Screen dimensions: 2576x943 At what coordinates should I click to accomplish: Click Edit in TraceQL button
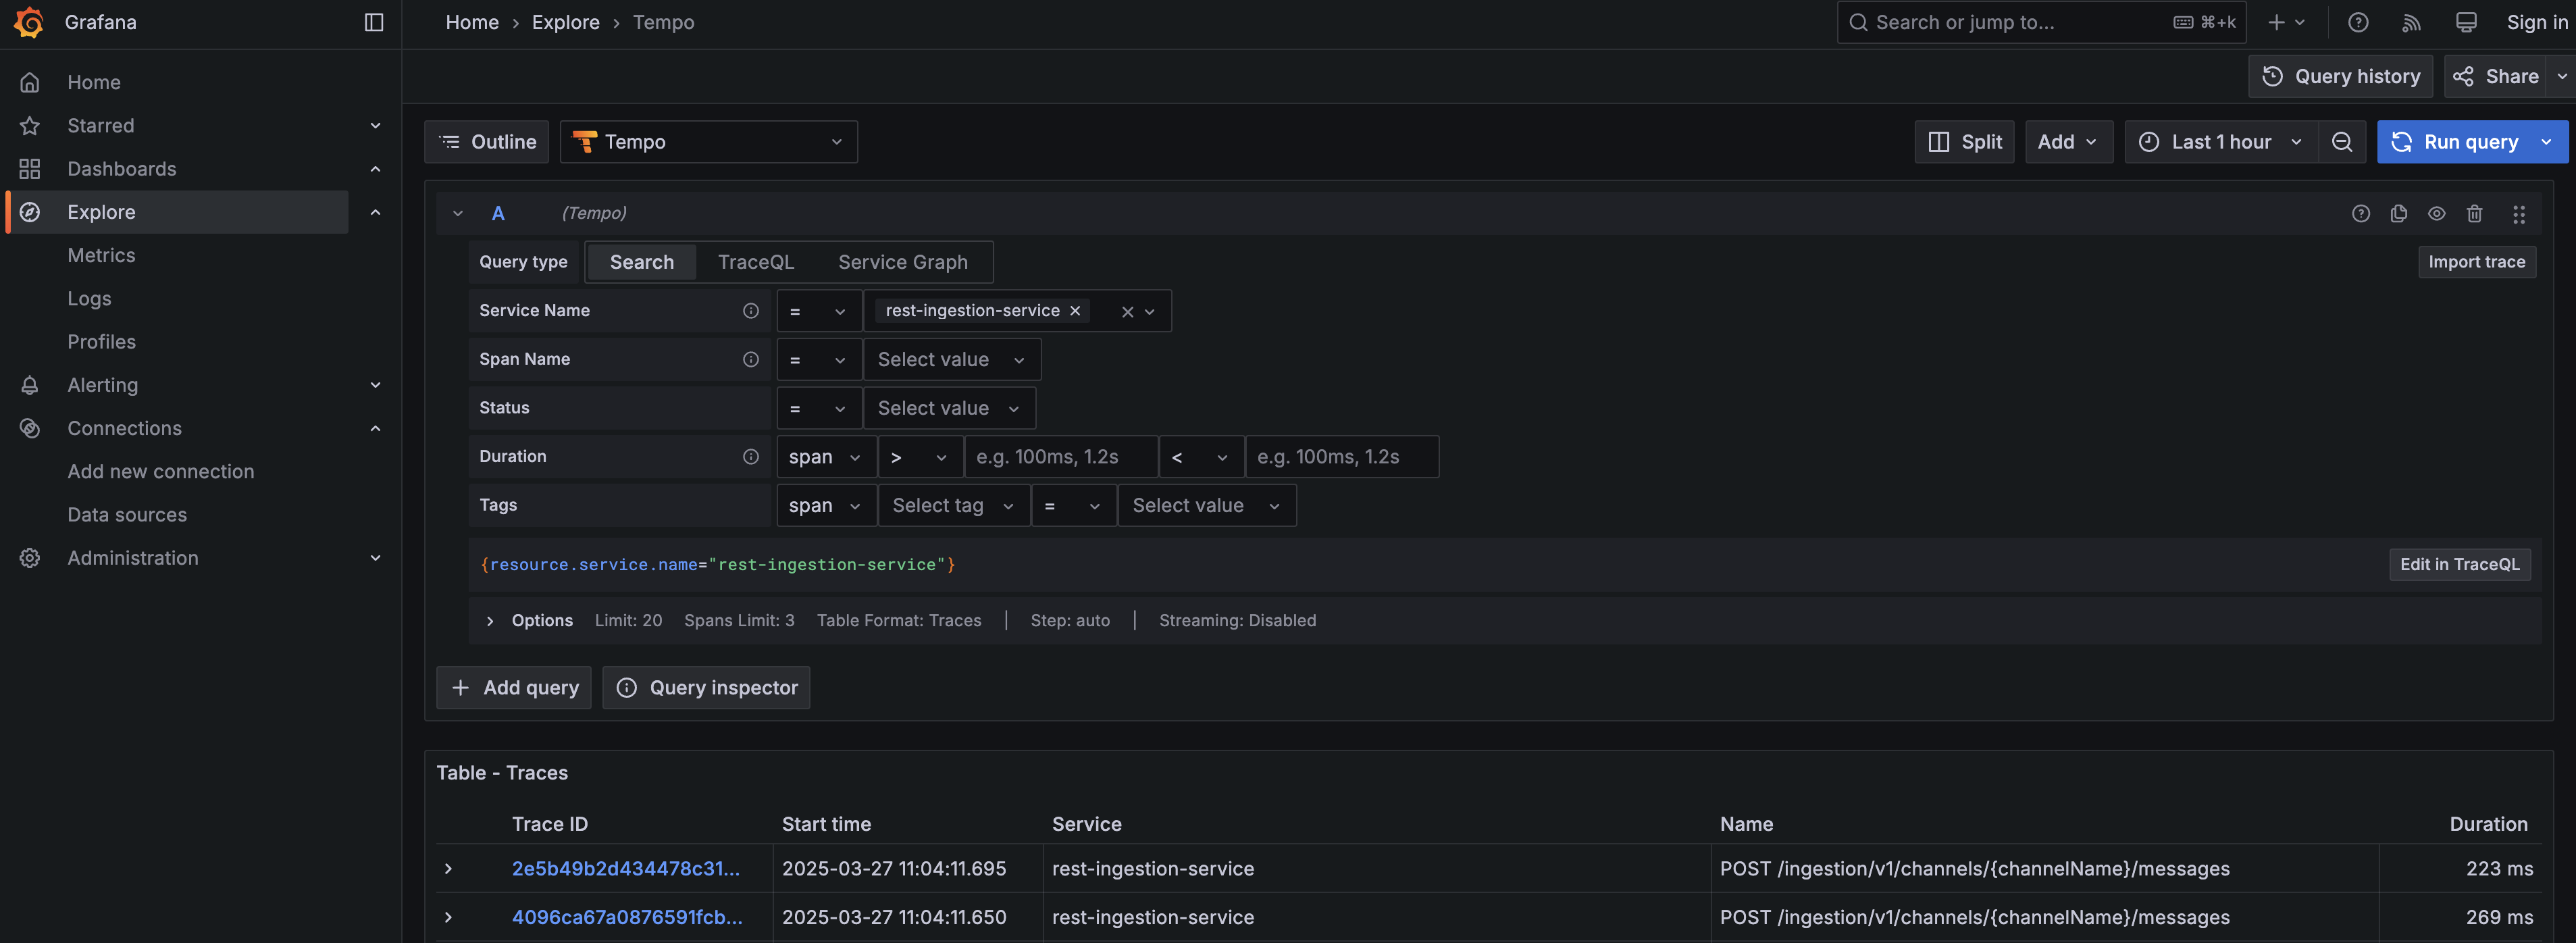coord(2460,564)
